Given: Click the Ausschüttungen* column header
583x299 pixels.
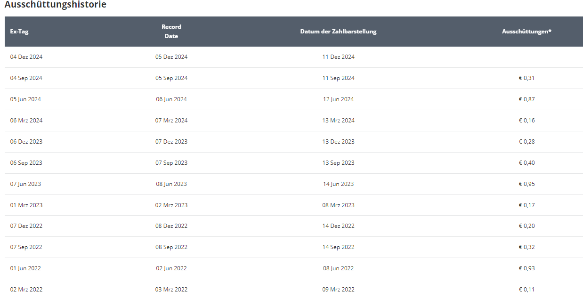Looking at the screenshot, I should pos(526,32).
